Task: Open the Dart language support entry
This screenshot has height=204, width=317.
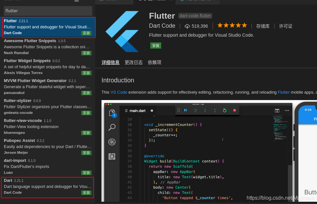Action: click(x=48, y=187)
